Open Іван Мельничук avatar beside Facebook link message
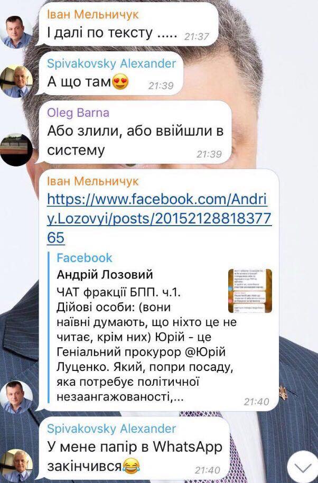This screenshot has width=318, height=483. tap(16, 397)
